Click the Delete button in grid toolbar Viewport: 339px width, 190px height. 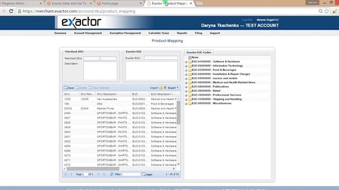pos(81,88)
